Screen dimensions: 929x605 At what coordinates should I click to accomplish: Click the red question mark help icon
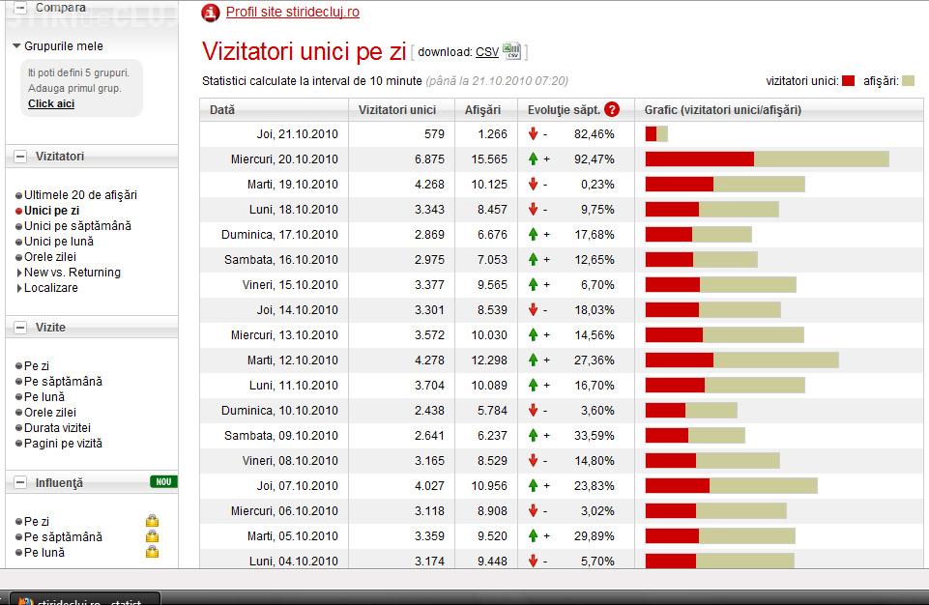(612, 110)
